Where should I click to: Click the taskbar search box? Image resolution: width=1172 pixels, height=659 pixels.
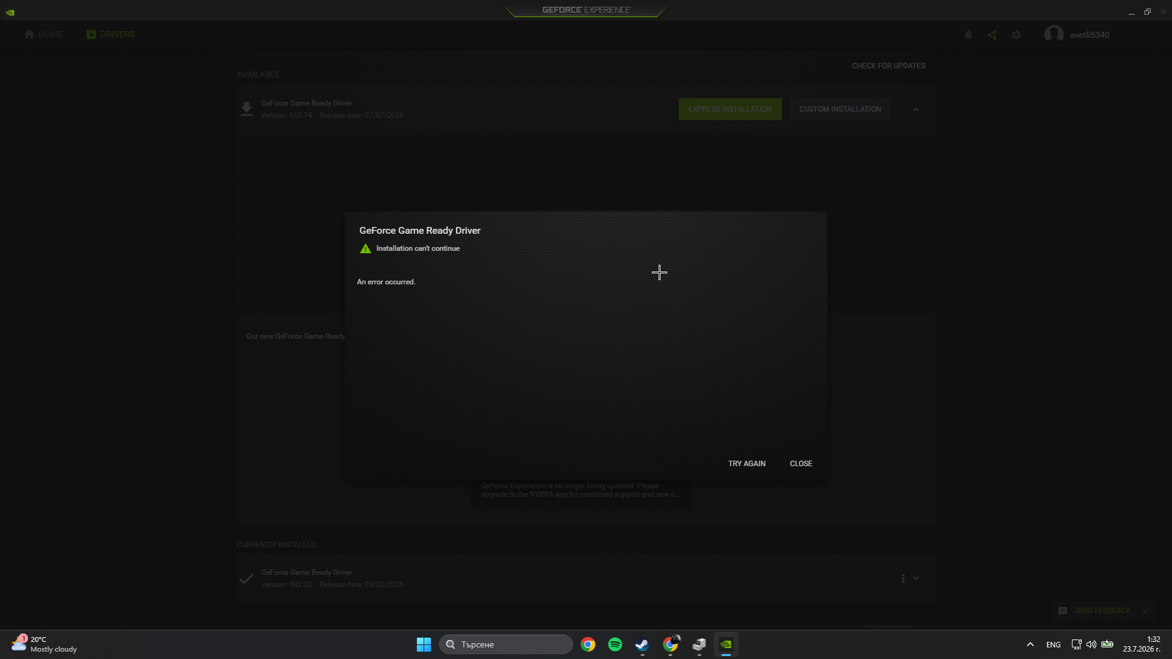pos(506,644)
